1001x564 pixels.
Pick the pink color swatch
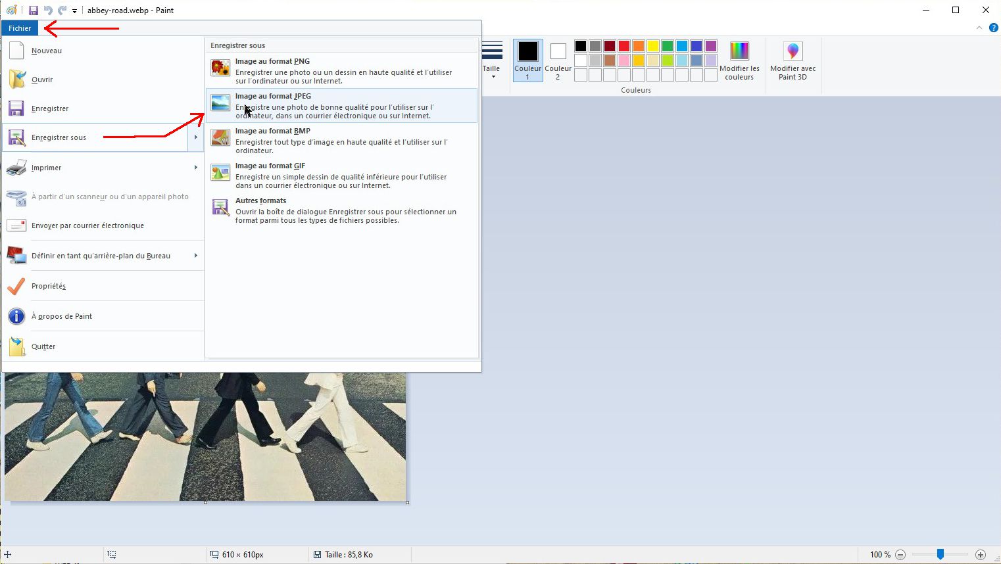pyautogui.click(x=624, y=60)
